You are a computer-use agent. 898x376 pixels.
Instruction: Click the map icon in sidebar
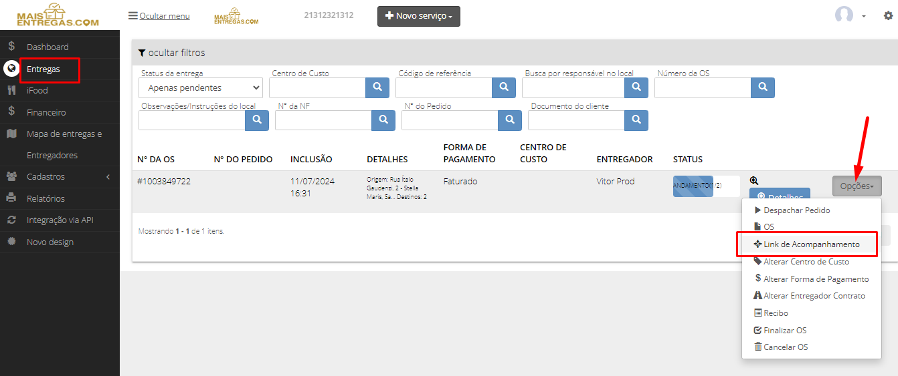point(11,134)
